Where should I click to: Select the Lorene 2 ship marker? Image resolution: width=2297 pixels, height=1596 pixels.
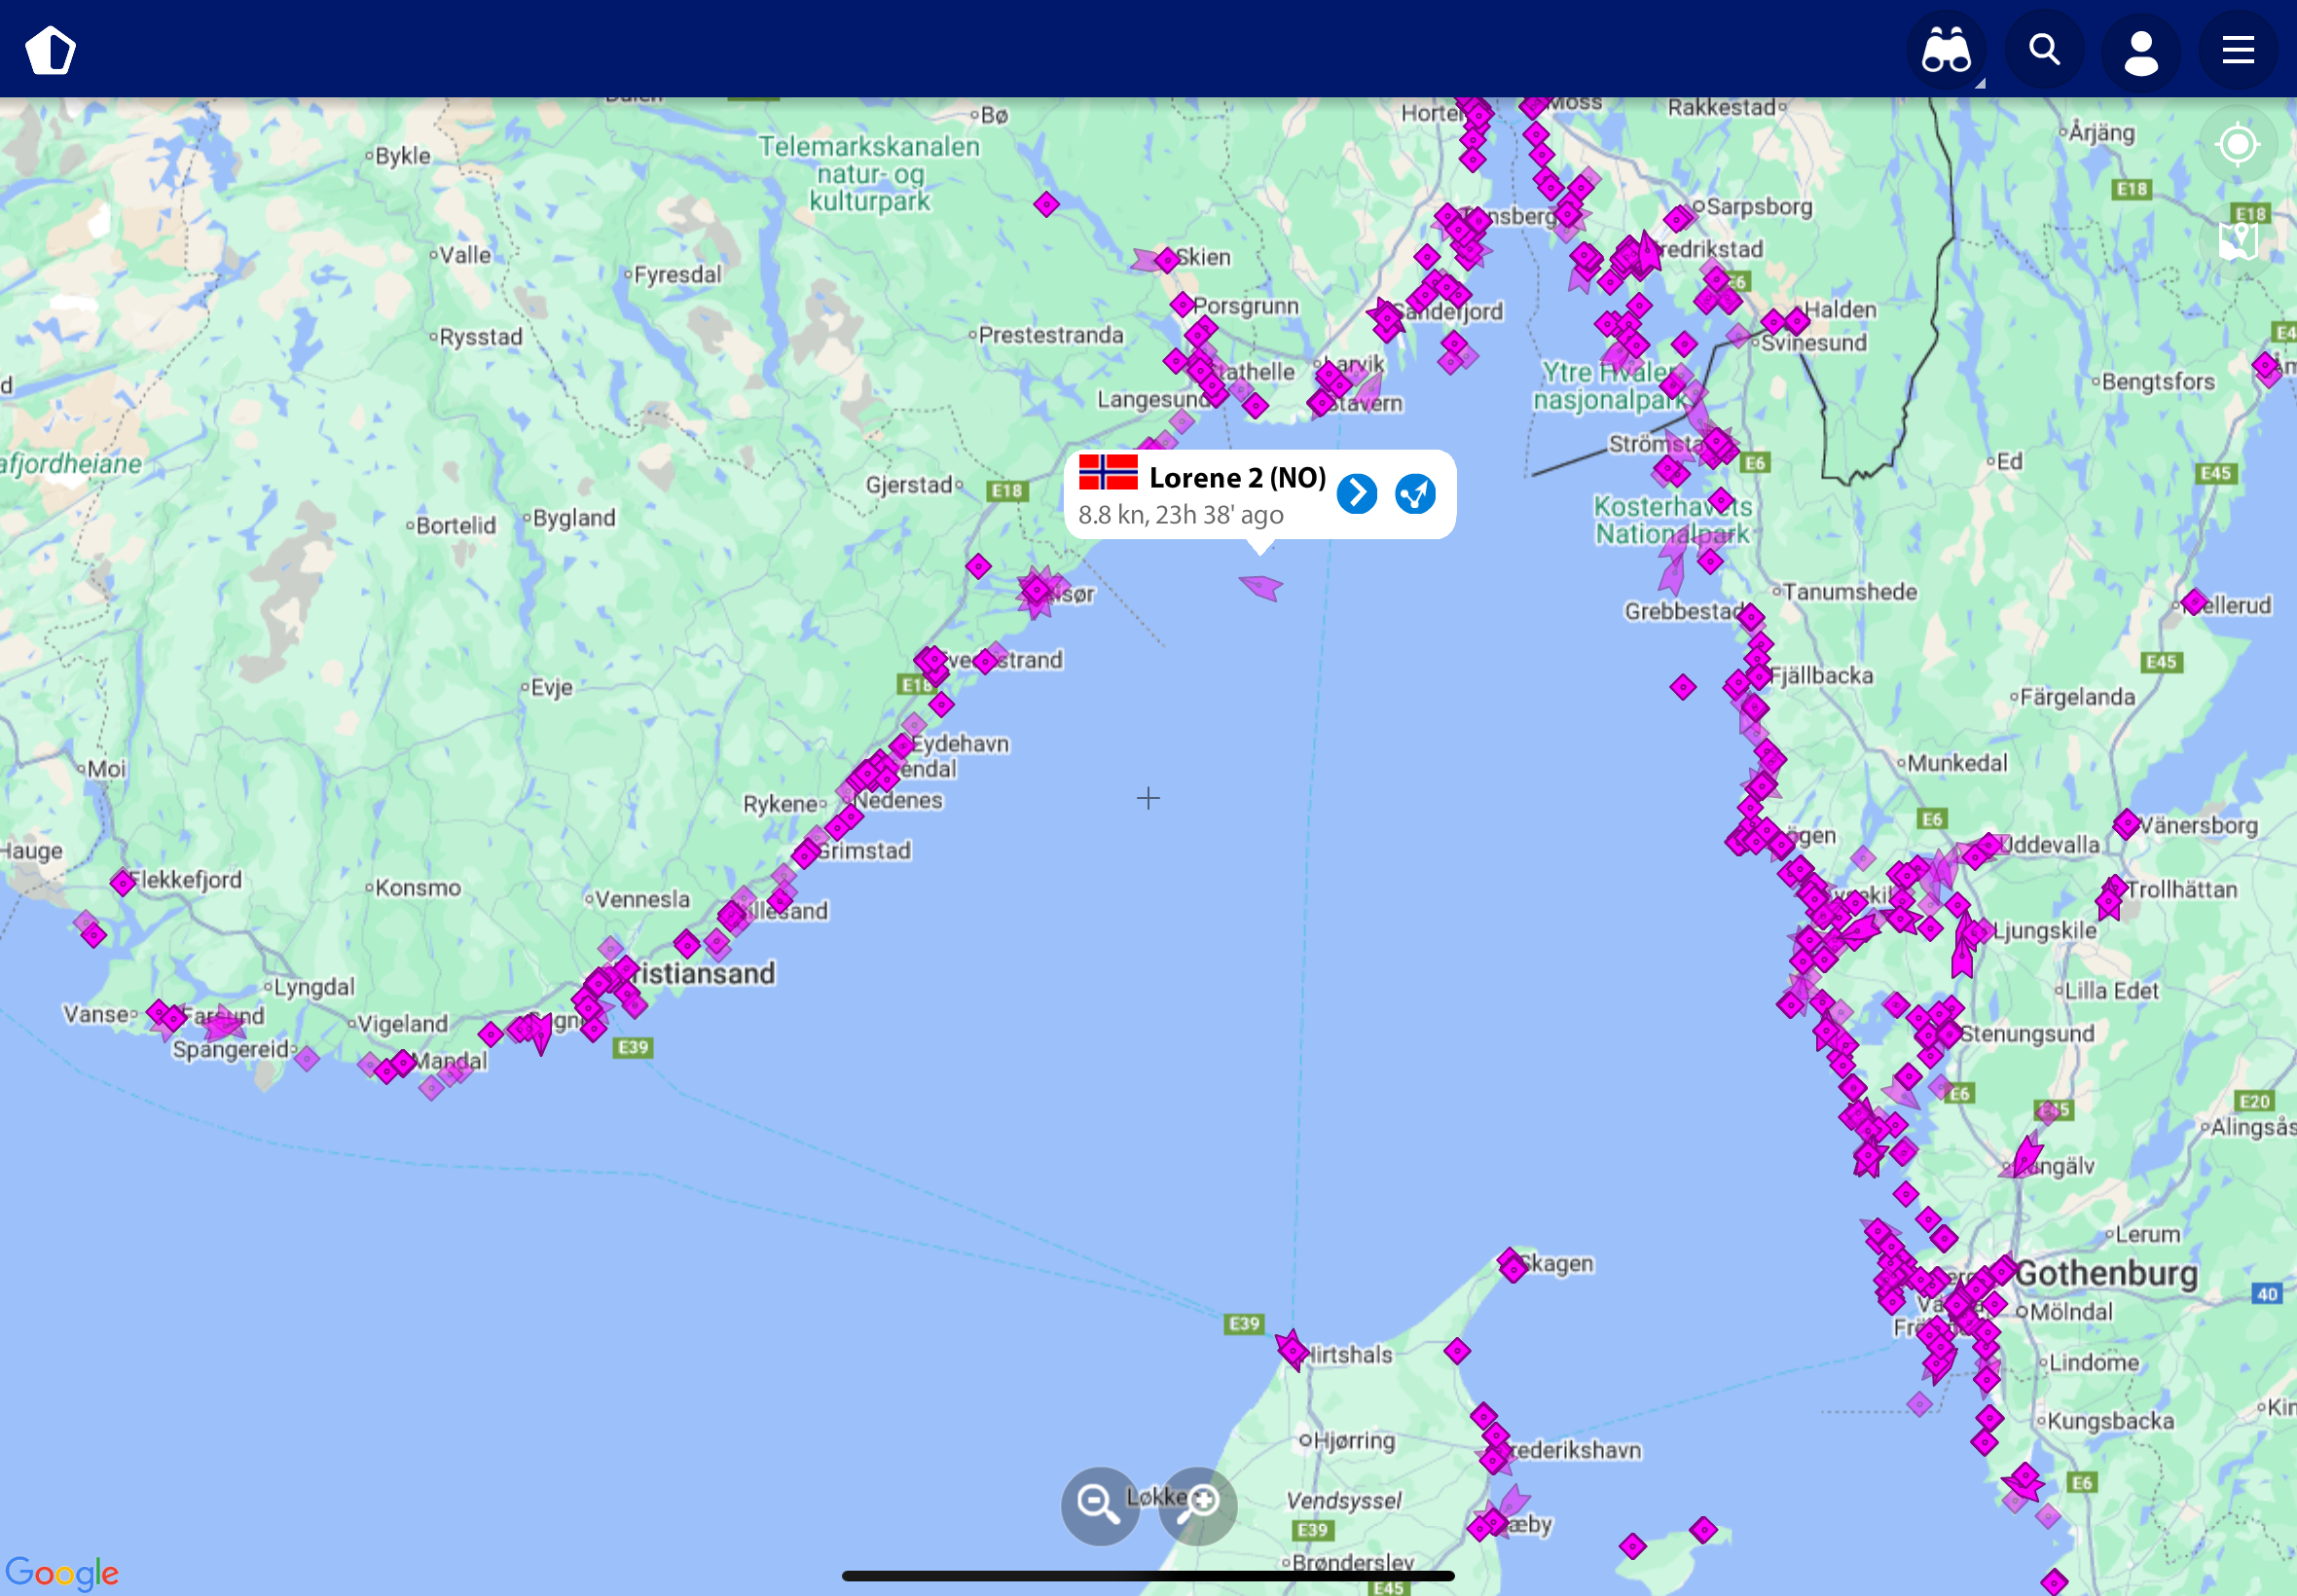pos(1261,587)
